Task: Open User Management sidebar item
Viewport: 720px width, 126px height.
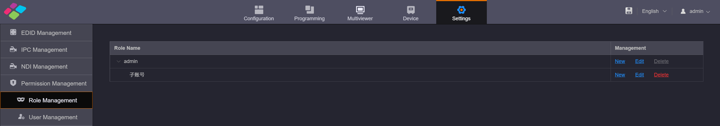Action: click(x=53, y=117)
